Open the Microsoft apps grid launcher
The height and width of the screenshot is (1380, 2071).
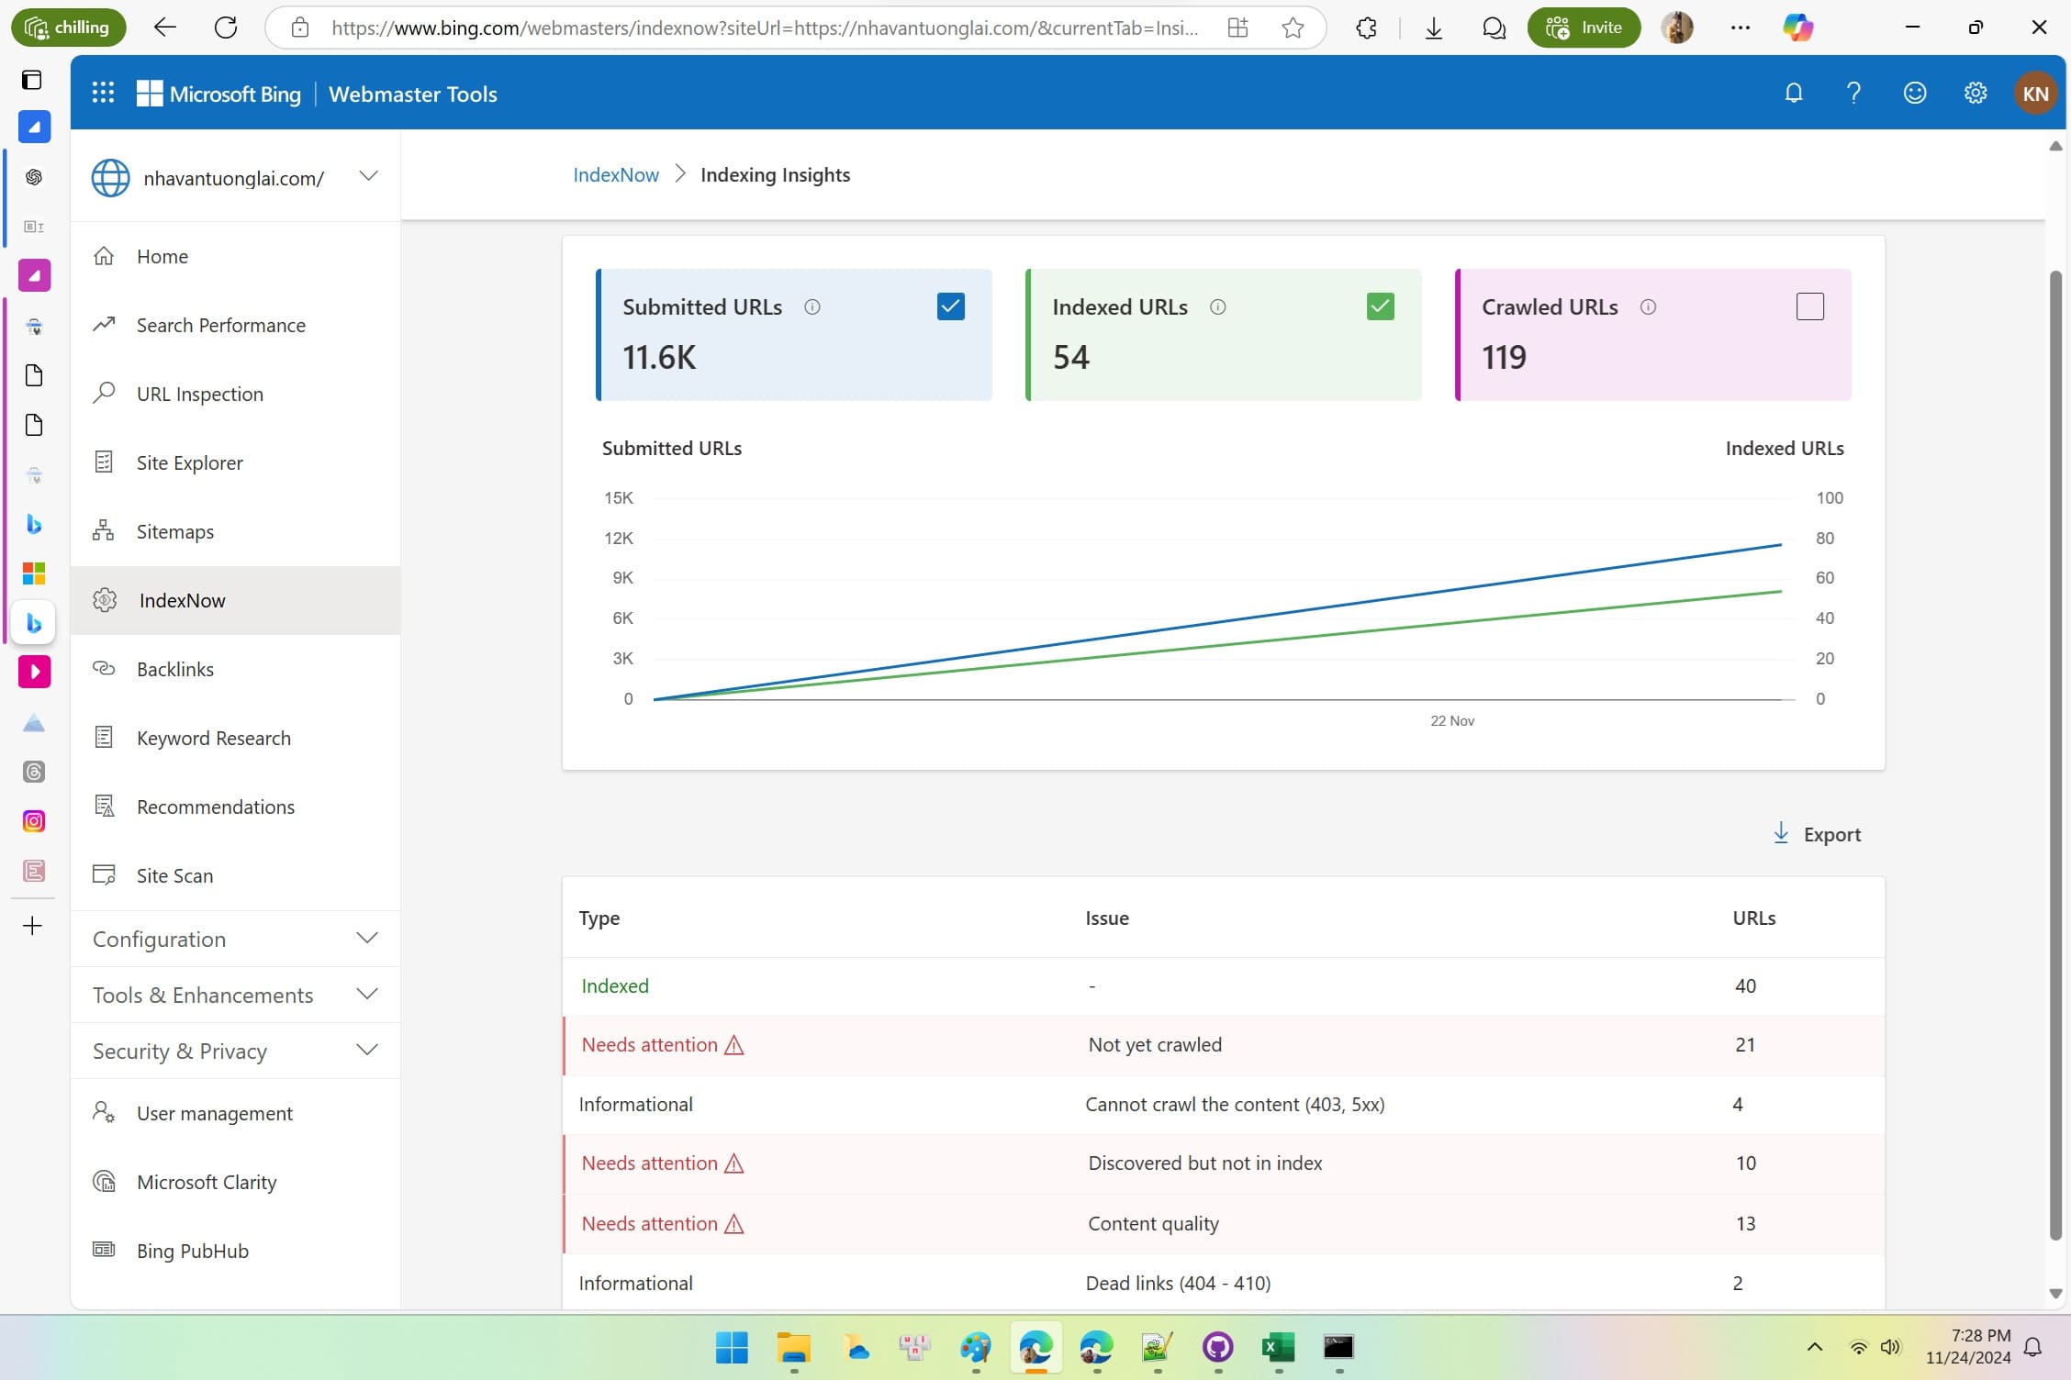[x=103, y=93]
